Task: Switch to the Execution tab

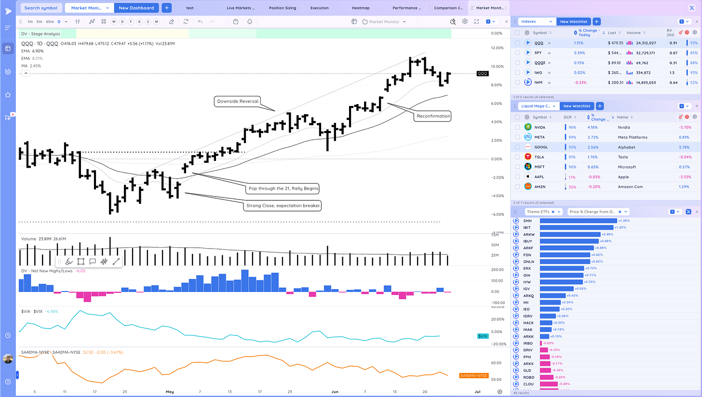Action: (320, 8)
